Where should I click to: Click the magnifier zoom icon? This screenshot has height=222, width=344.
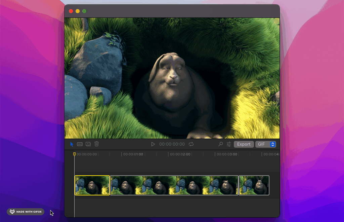pyautogui.click(x=220, y=144)
